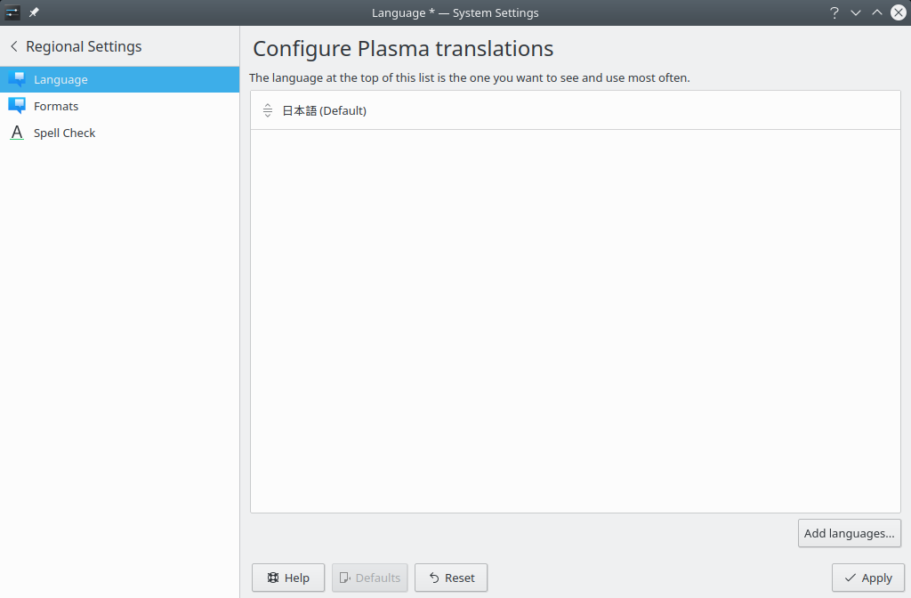
Task: Apply the language settings
Action: 867,578
